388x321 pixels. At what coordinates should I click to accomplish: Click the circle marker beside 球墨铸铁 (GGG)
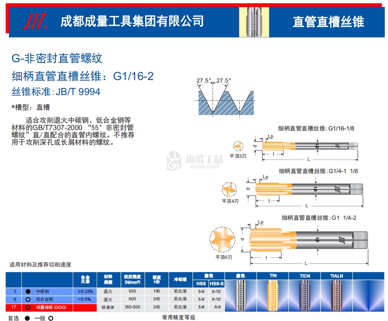coord(28,307)
